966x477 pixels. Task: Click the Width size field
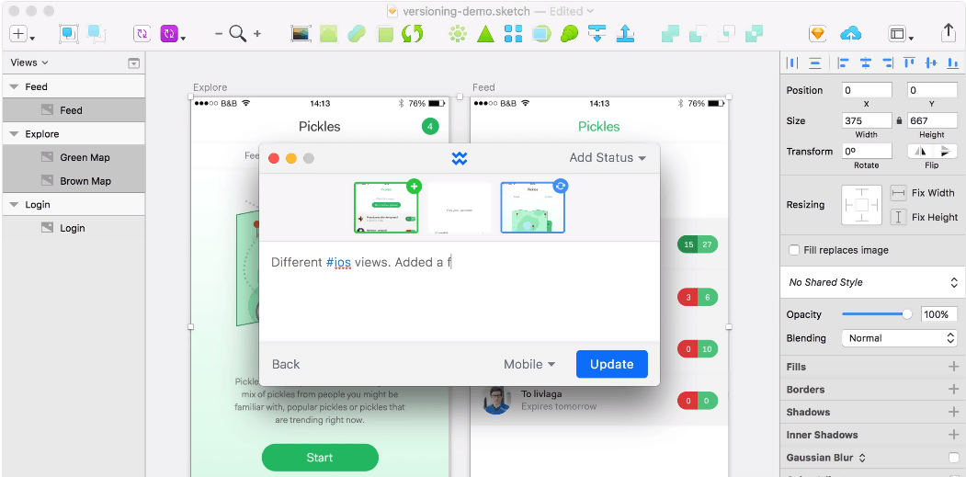pyautogui.click(x=867, y=120)
